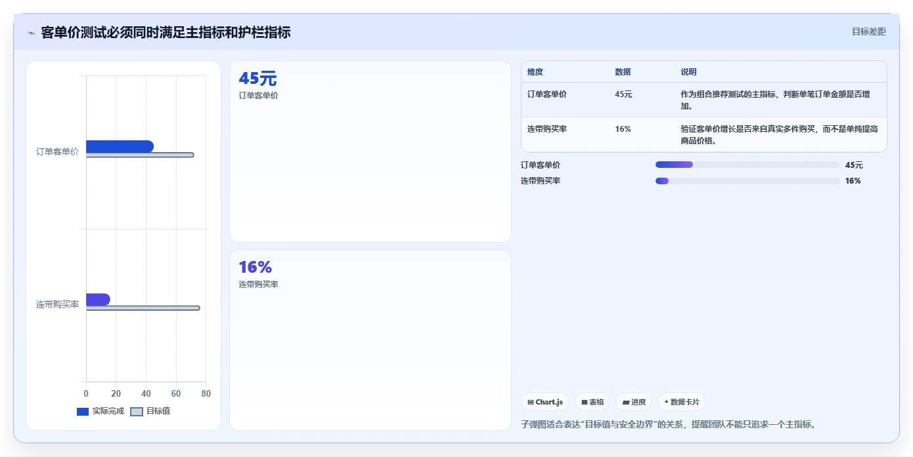Click the Chart.js chip label
The height and width of the screenshot is (457, 913).
click(x=549, y=402)
